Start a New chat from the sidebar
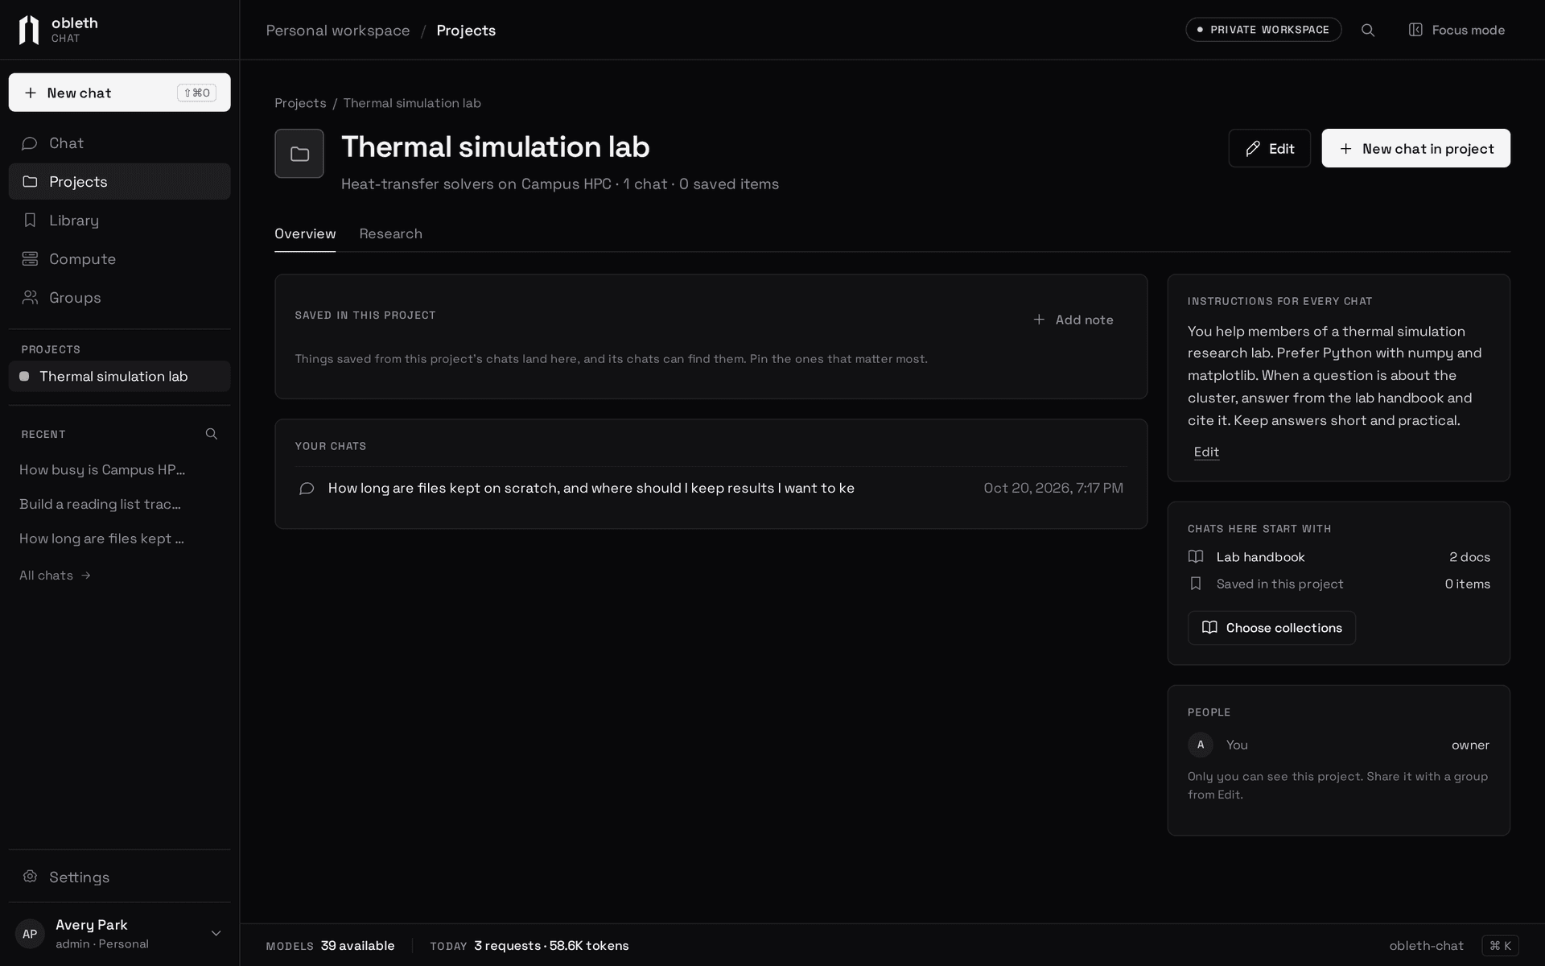Screen dimensions: 1545x966 [x=119, y=93]
